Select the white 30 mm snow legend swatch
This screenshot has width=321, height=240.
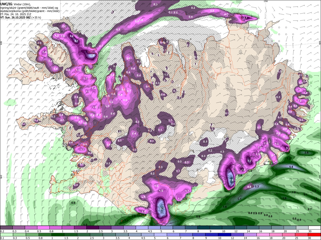[x=314, y=228]
